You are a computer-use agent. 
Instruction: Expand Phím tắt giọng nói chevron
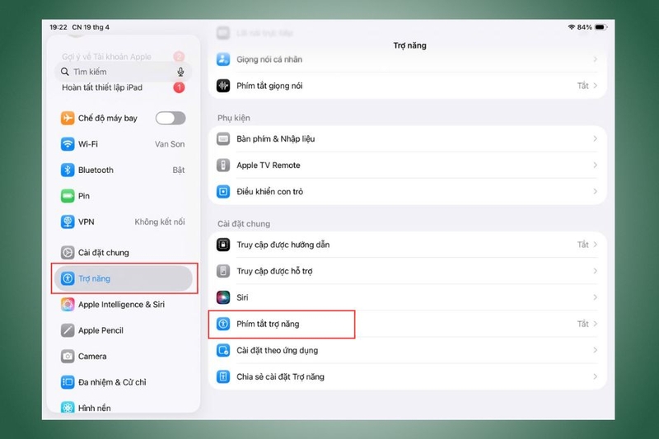(x=595, y=86)
